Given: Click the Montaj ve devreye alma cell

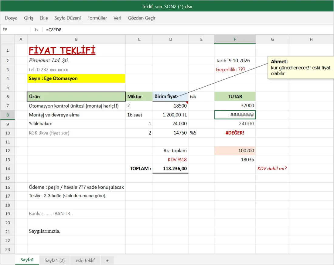Looking at the screenshot, I should (x=76, y=115).
